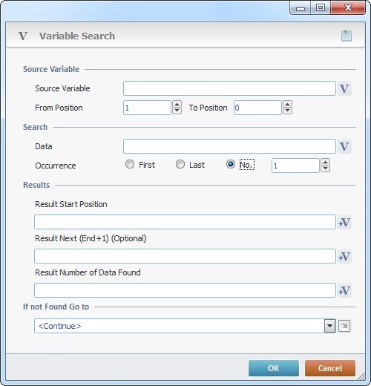Select the First occurrence radio button

(130, 164)
